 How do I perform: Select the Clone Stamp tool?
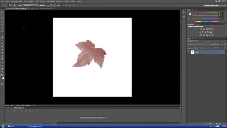click(2, 37)
